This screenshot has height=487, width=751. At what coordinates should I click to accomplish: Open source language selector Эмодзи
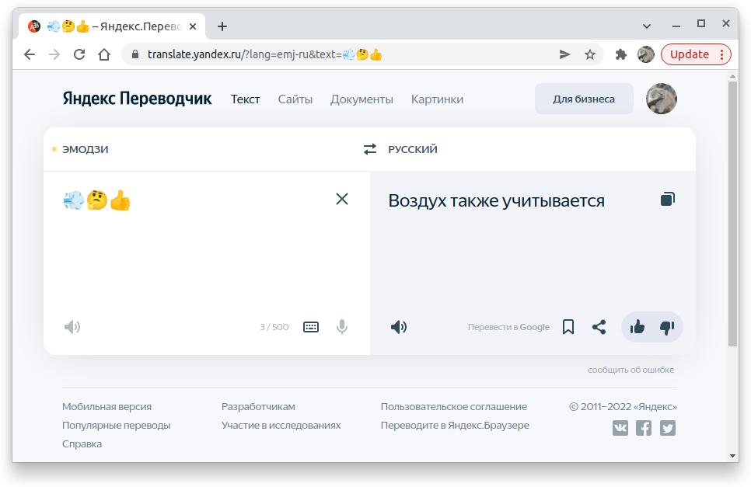pos(86,149)
